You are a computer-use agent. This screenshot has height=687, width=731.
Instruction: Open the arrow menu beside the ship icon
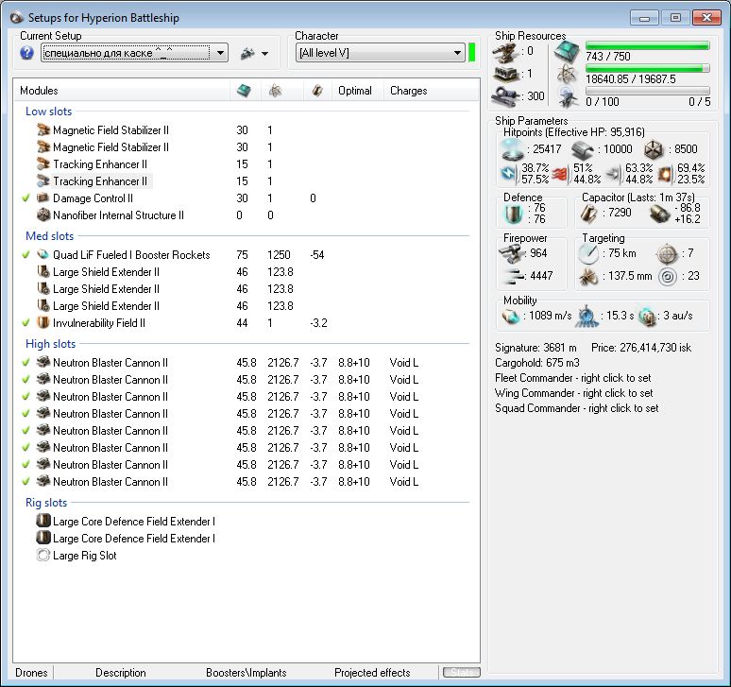click(x=264, y=54)
